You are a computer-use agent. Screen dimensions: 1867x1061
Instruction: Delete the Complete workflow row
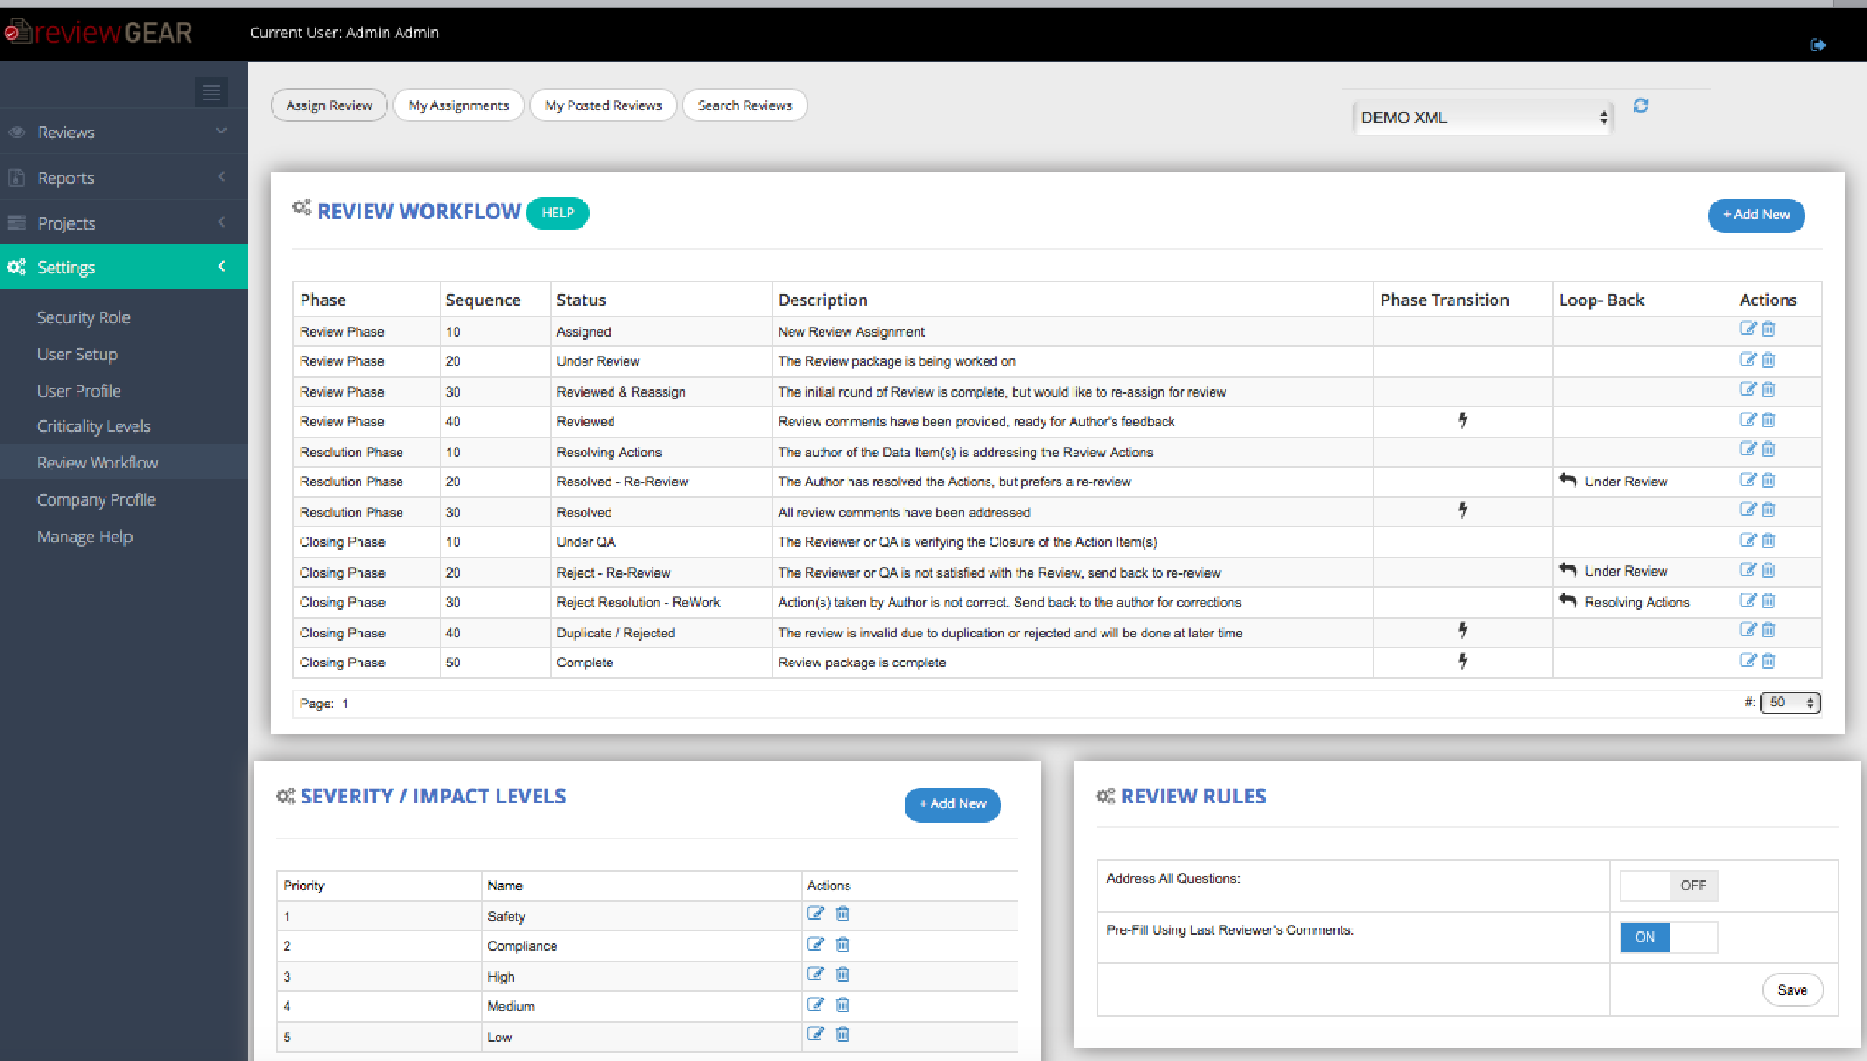pos(1768,661)
